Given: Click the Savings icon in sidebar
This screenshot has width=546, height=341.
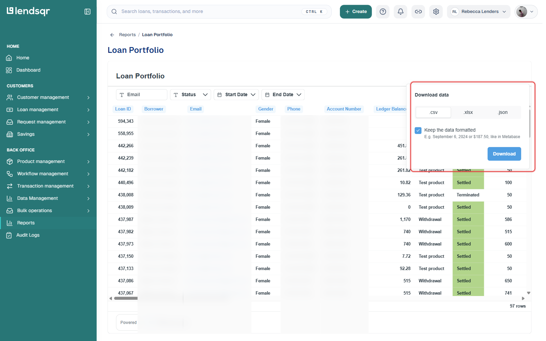Looking at the screenshot, I should click(10, 134).
